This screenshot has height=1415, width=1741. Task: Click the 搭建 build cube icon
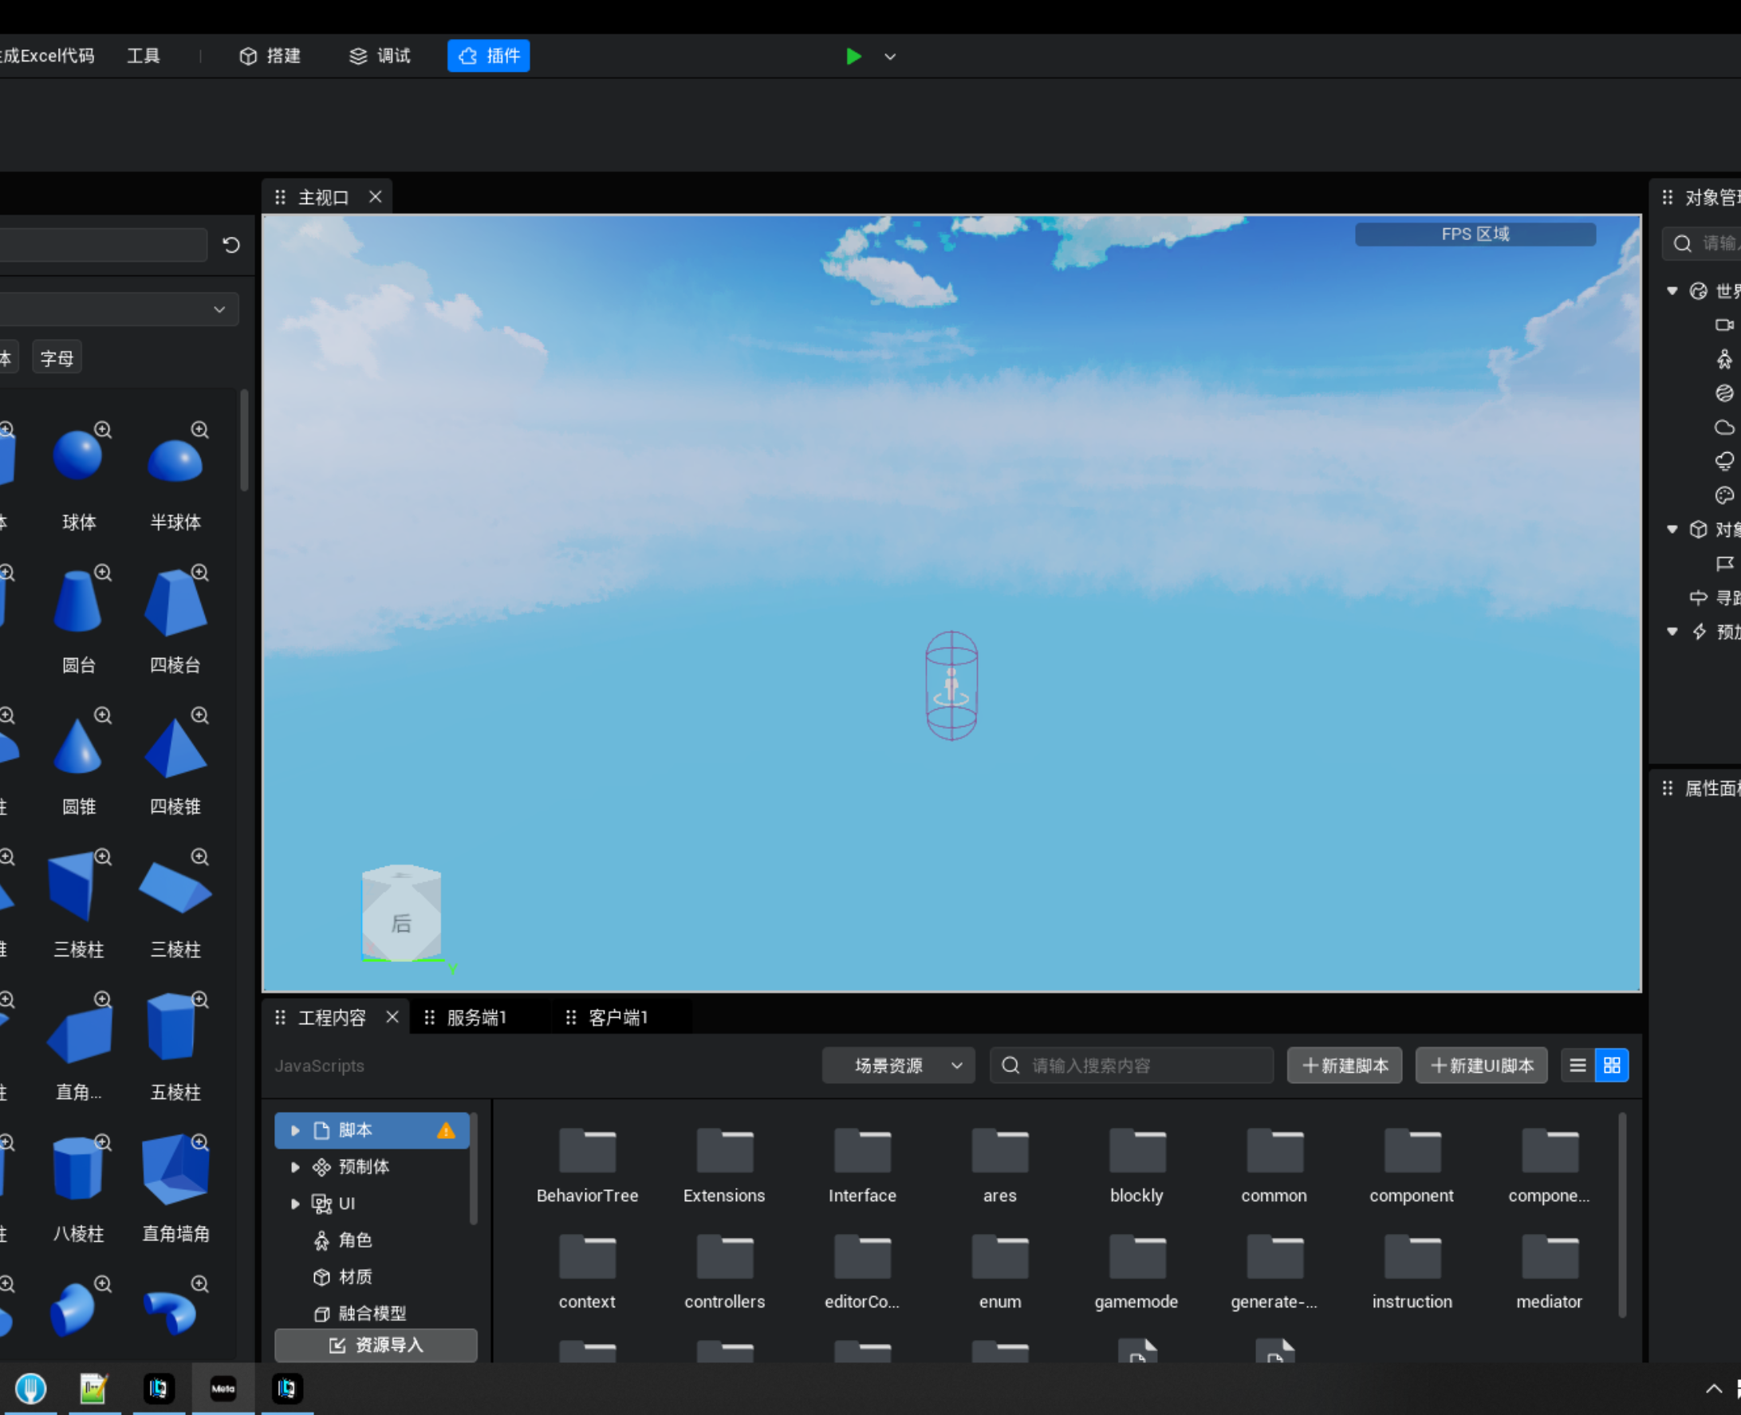[248, 57]
